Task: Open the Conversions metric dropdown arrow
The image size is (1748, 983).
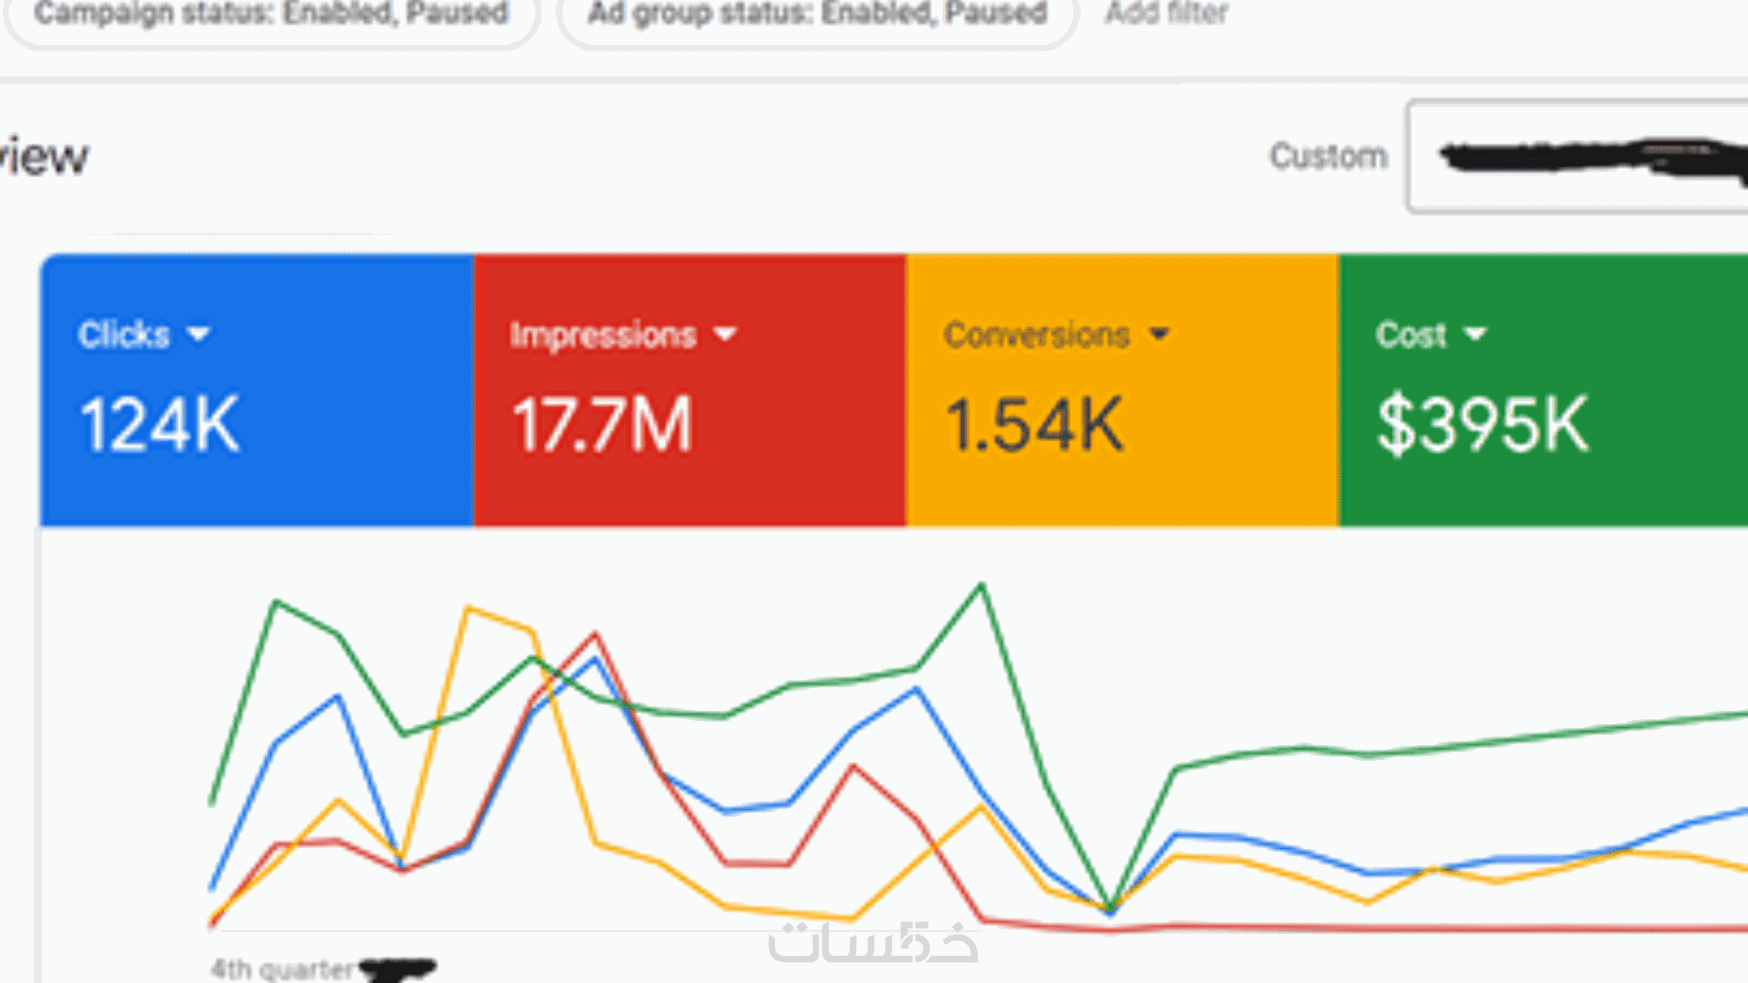Action: click(x=1159, y=335)
